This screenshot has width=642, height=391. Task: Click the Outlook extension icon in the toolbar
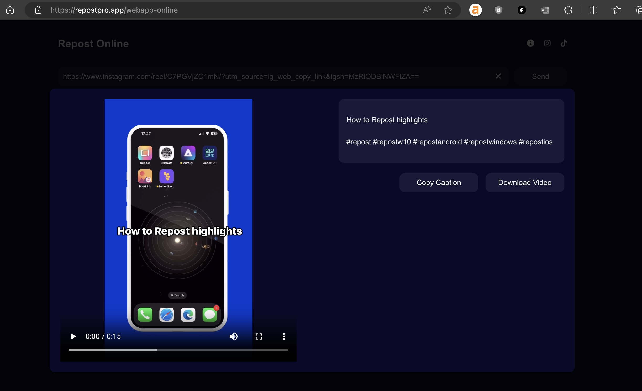(545, 10)
